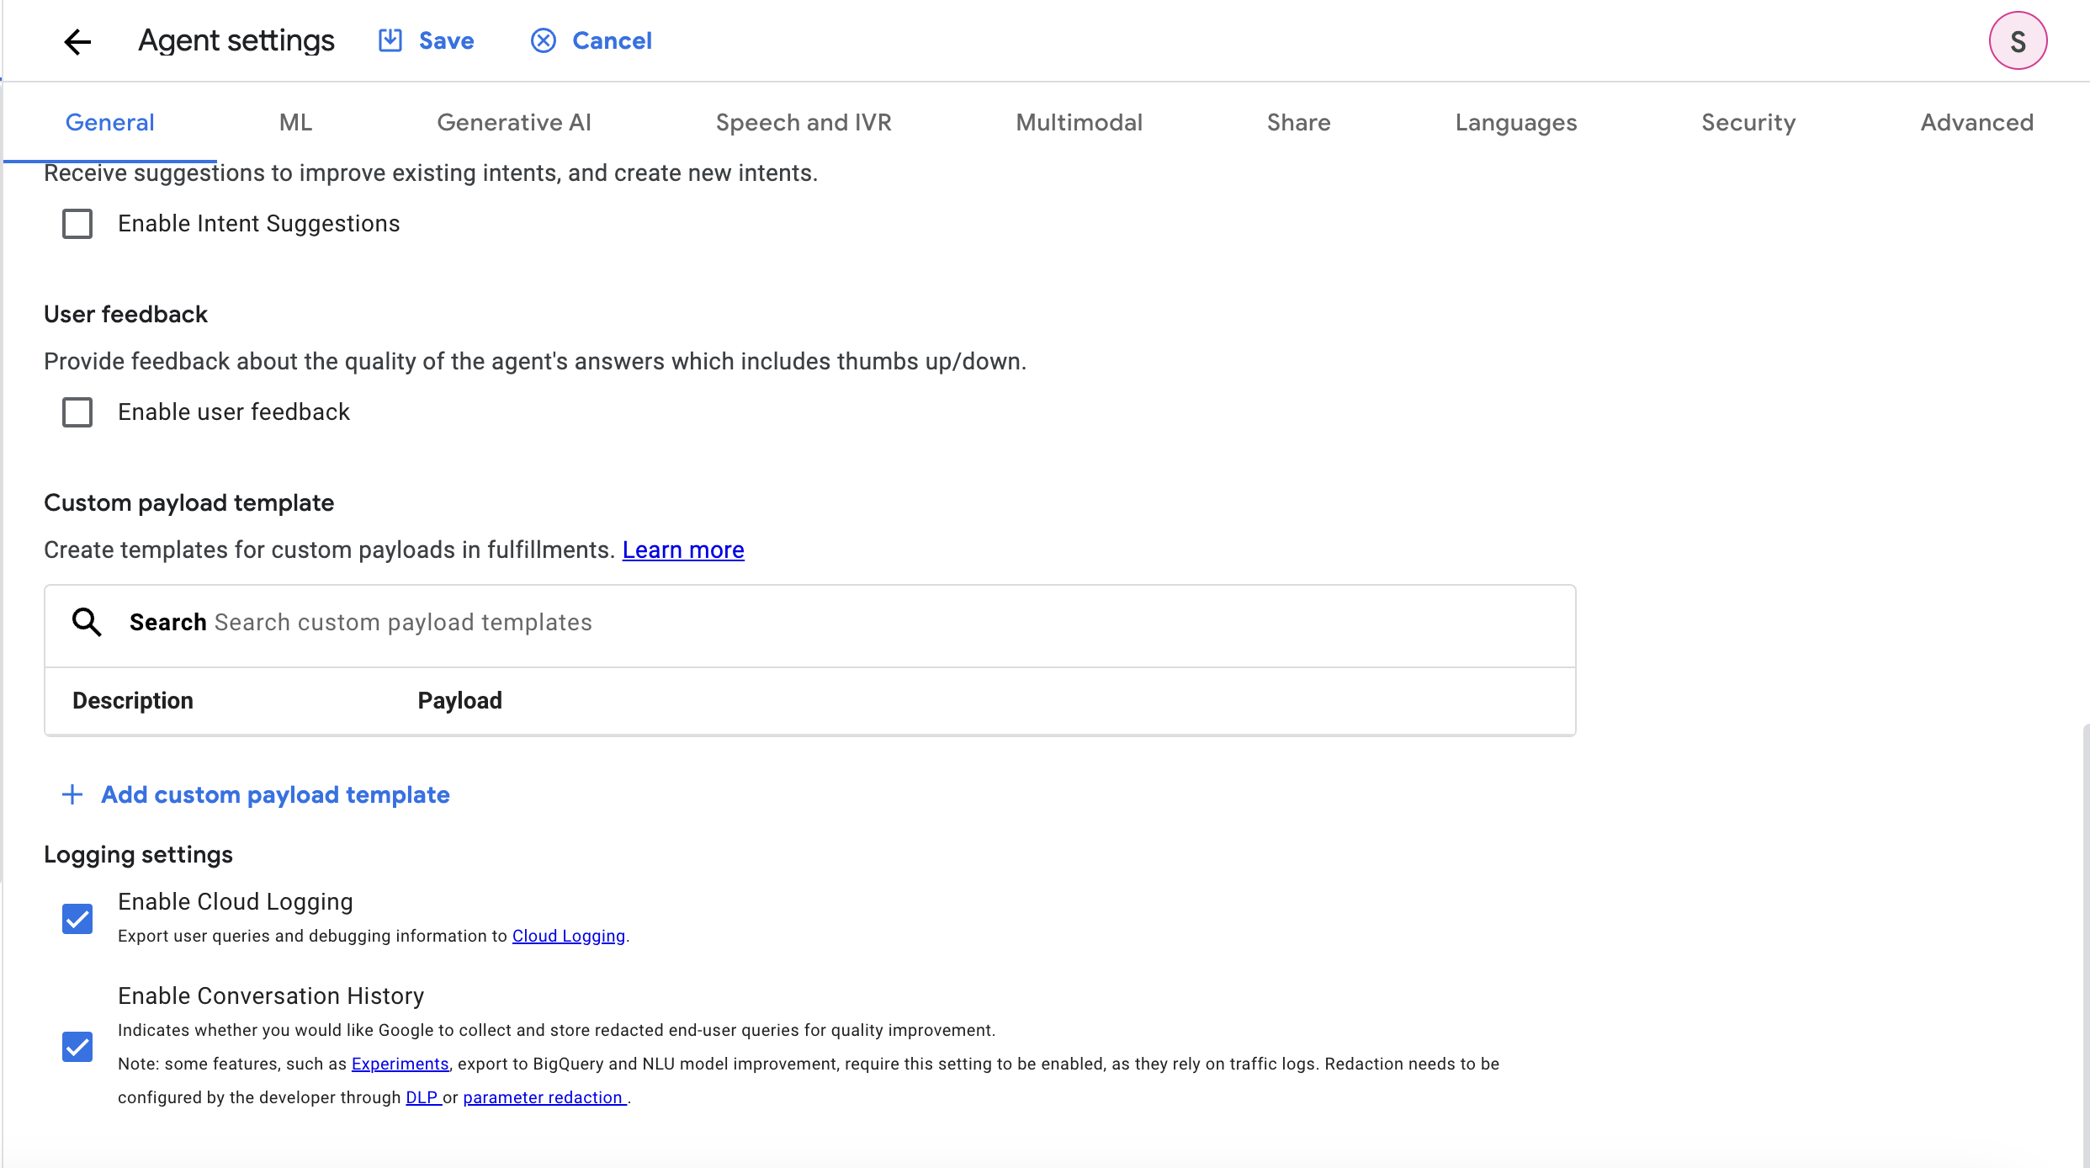Enable Intent Suggestions checkbox
The image size is (2090, 1168).
tap(77, 224)
